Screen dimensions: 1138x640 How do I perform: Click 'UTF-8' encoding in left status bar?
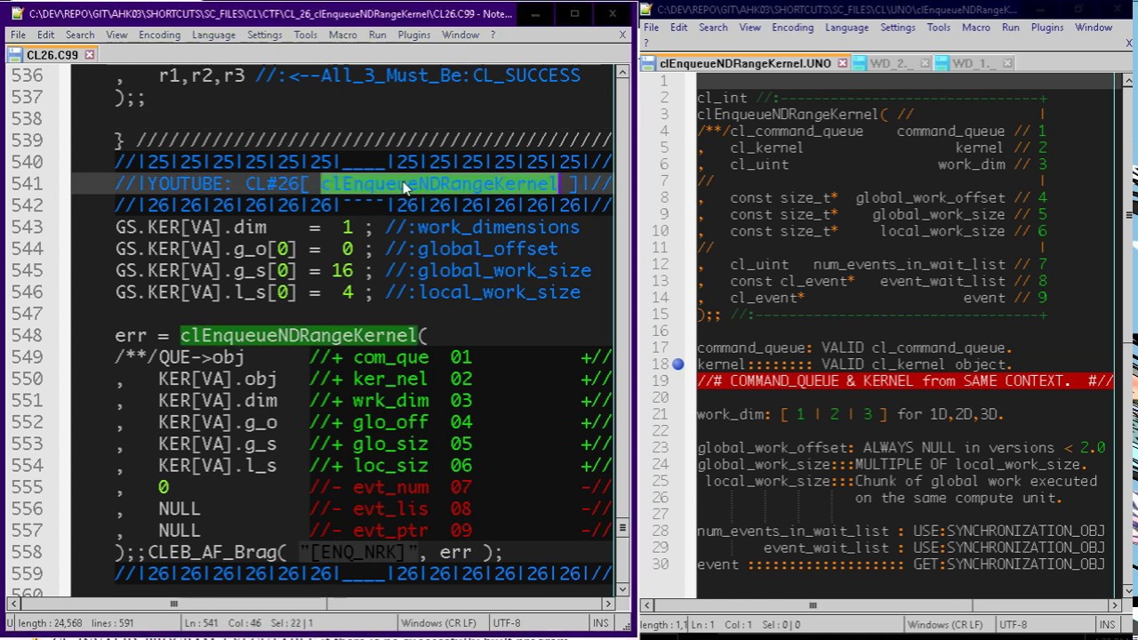507,623
